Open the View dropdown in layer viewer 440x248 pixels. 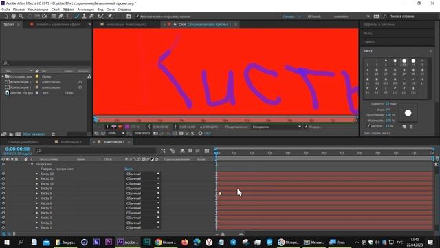coord(276,127)
